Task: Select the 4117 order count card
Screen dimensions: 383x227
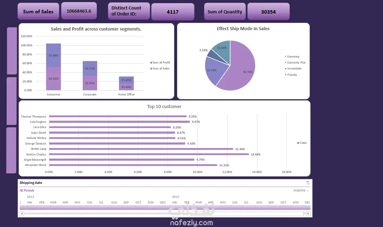Action: [173, 12]
